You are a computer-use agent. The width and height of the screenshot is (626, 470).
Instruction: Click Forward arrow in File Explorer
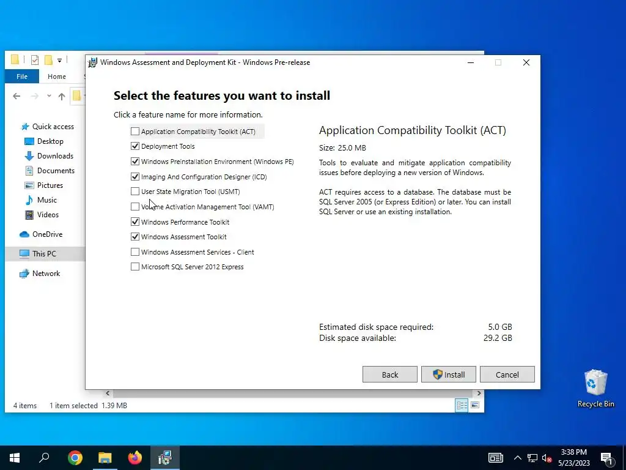[x=35, y=96]
